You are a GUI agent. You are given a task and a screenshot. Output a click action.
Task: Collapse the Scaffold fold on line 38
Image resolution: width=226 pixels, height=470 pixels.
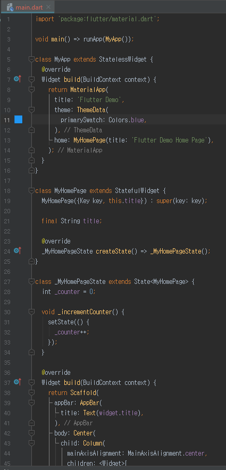click(x=31, y=392)
